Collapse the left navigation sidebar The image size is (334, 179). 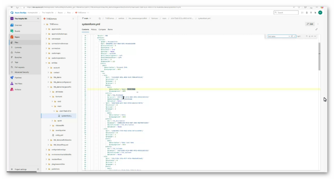tap(38, 169)
